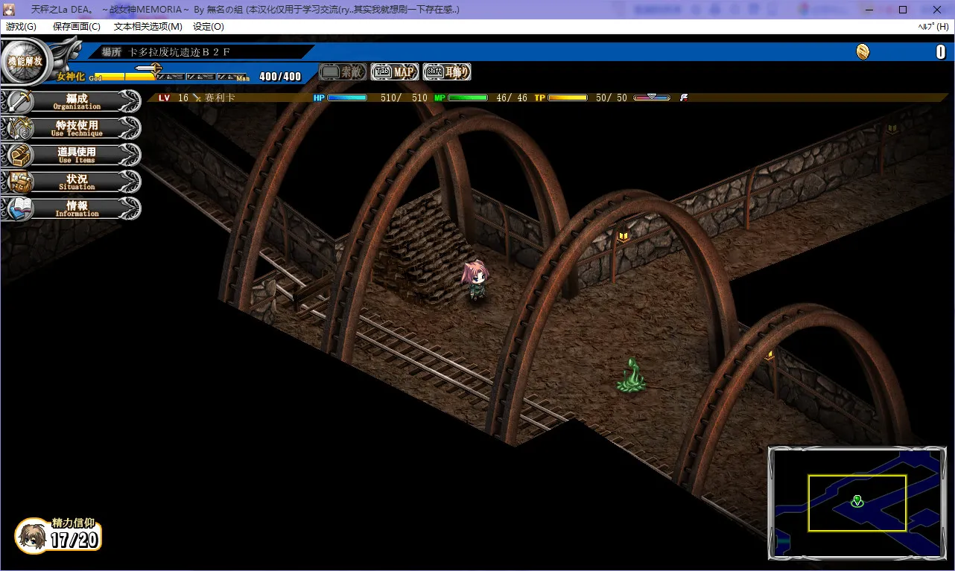This screenshot has width=955, height=571.
Task: Expand the 文本相关选项(M) menu
Action: click(147, 27)
